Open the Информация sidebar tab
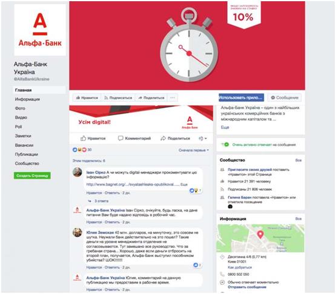This screenshot has width=336, height=294. coord(27,99)
